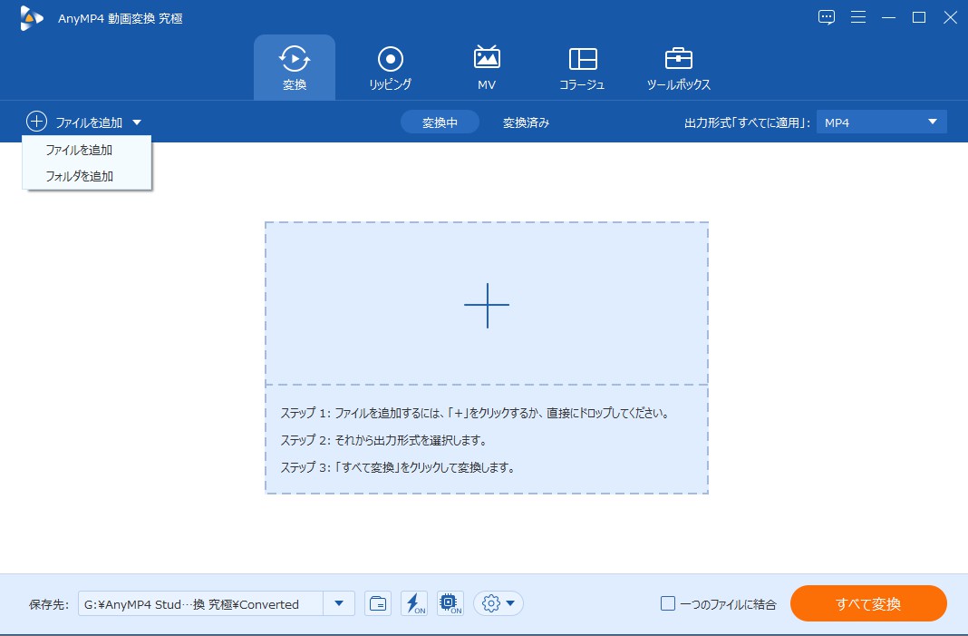Open the リッピング (Ripping) feature
Image resolution: width=968 pixels, height=636 pixels.
[x=390, y=67]
